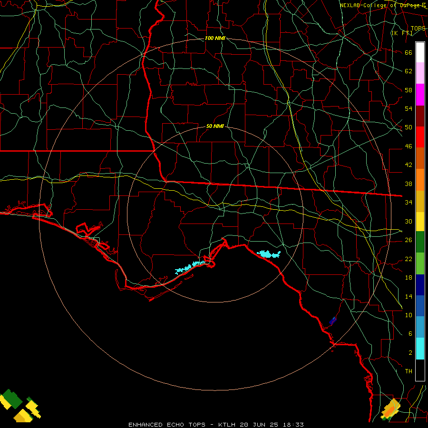Click the "[K FT]" units label
Viewport: 428px width, 428px height.
coord(402,33)
